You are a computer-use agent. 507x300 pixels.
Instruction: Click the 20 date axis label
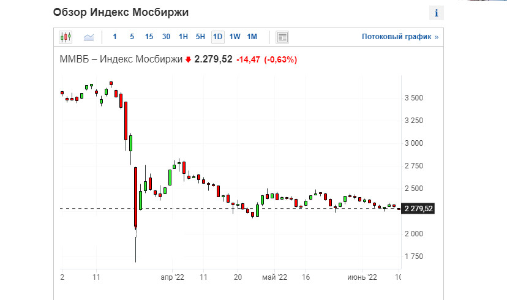click(238, 277)
